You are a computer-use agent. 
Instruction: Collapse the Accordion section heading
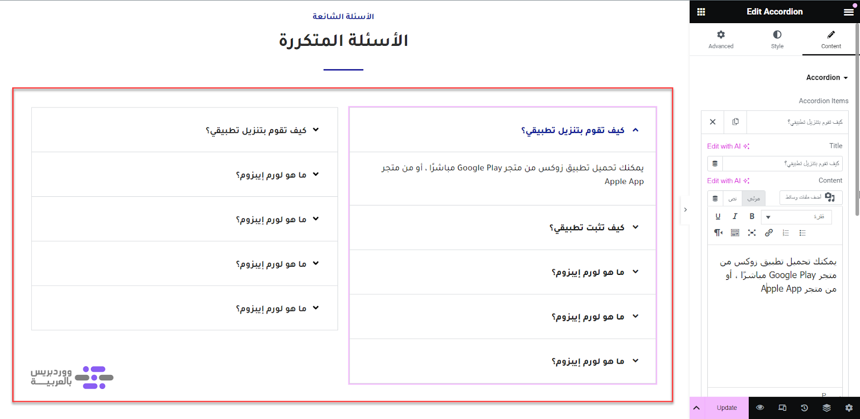(827, 77)
